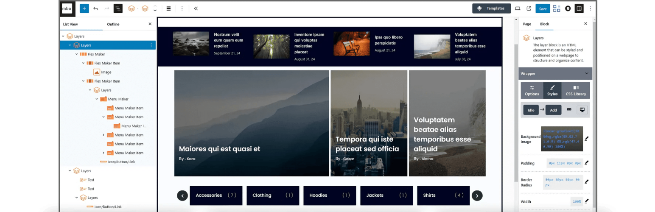Close the settings sidebar
655x212 pixels.
pyautogui.click(x=586, y=24)
